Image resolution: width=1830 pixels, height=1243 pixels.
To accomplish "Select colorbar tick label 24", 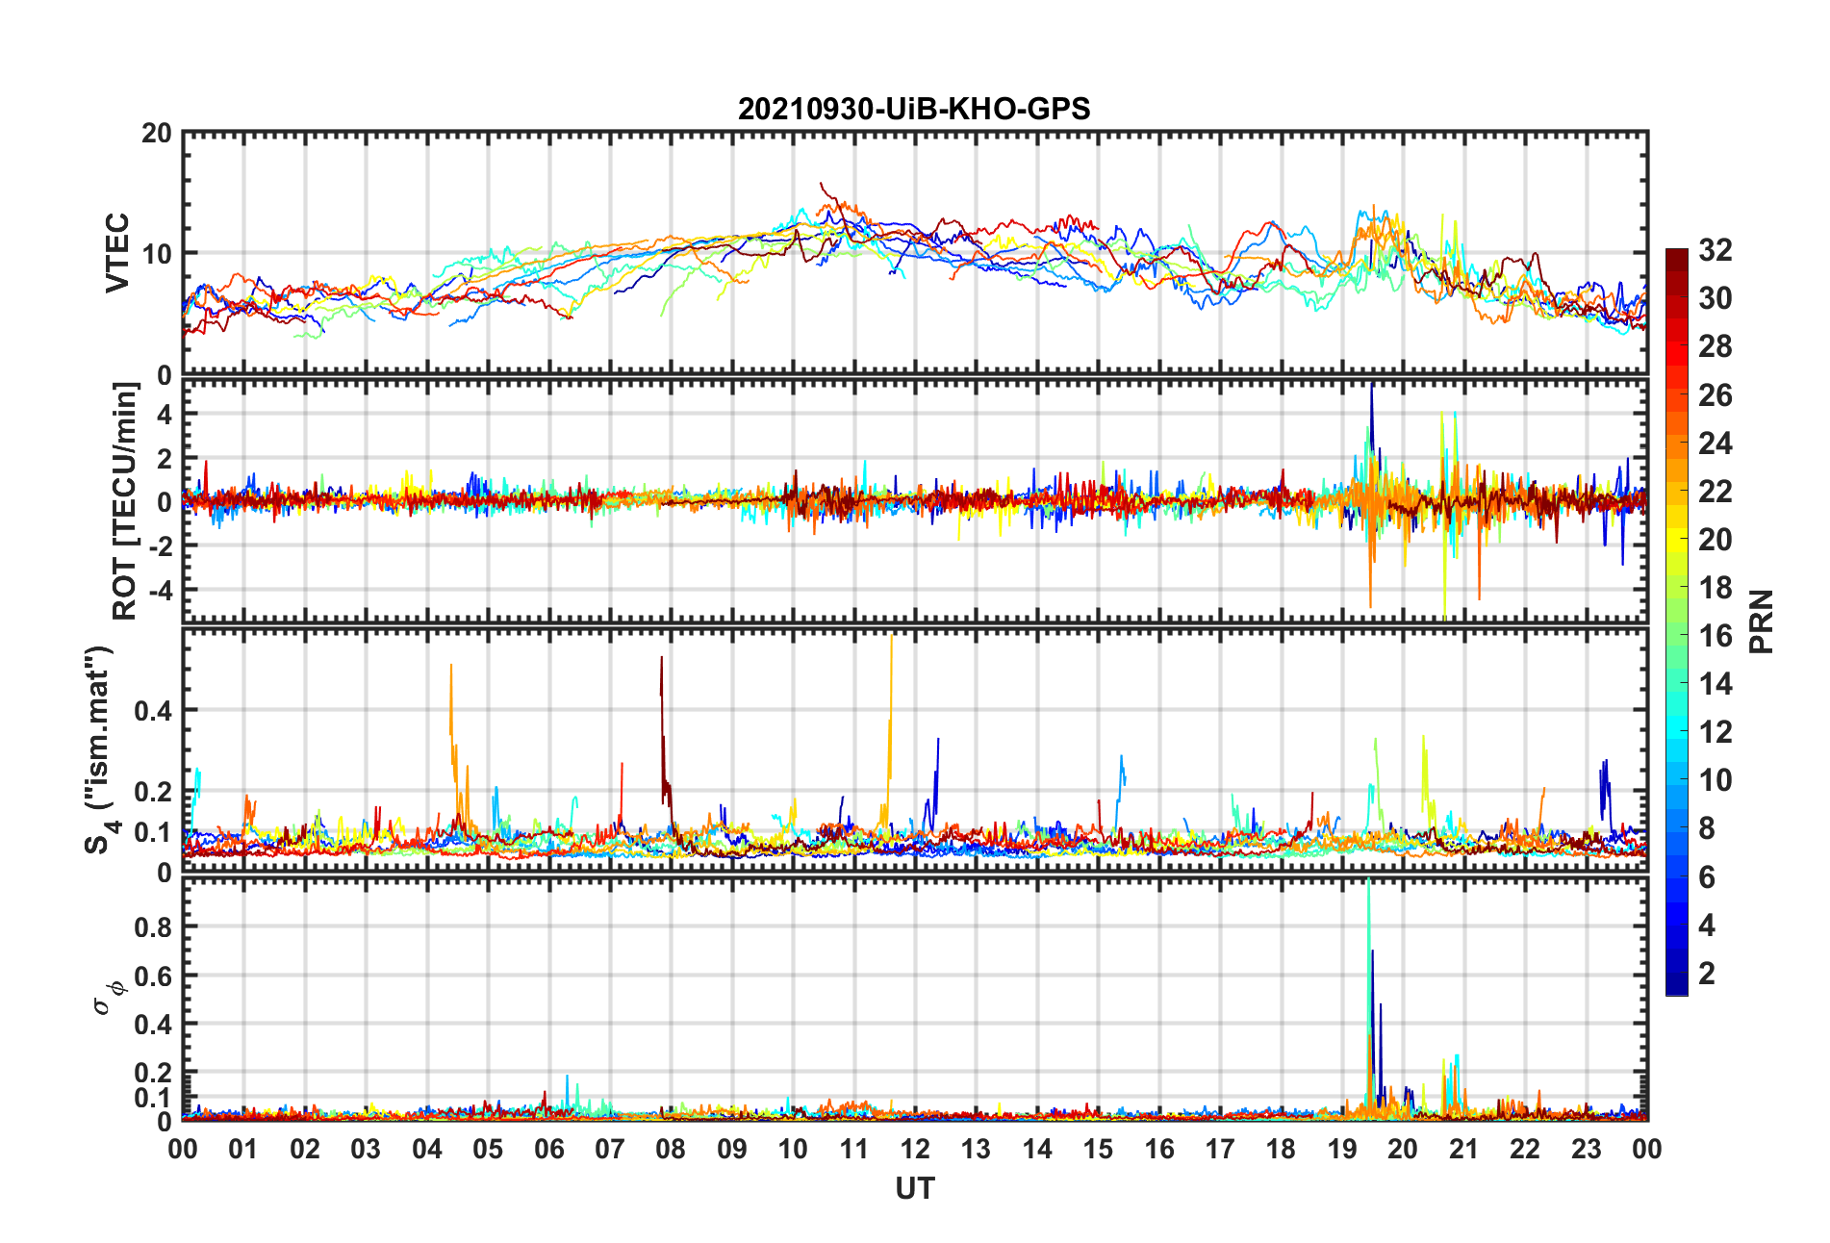I will pyautogui.click(x=1716, y=444).
